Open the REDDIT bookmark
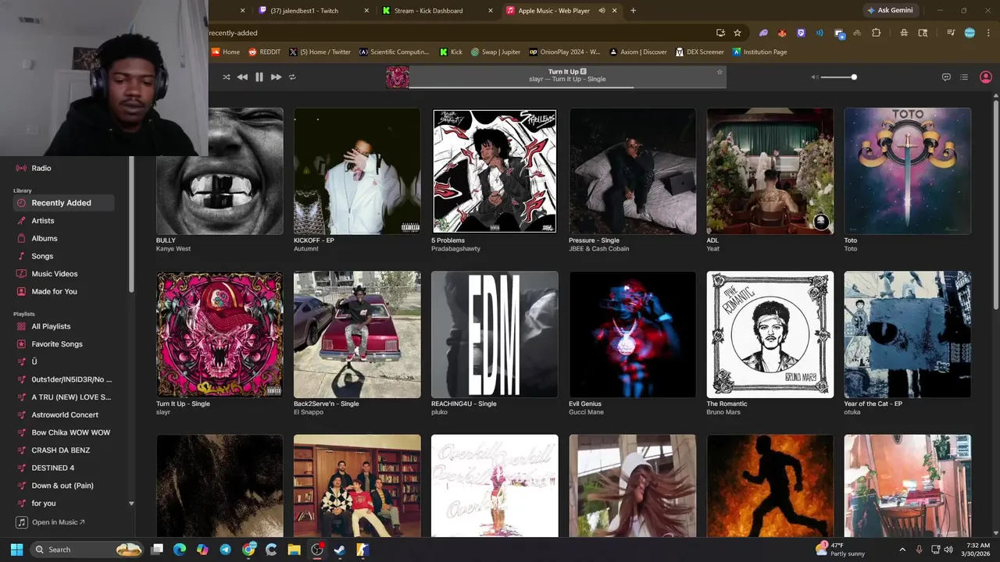The height and width of the screenshot is (562, 1000). pos(264,52)
